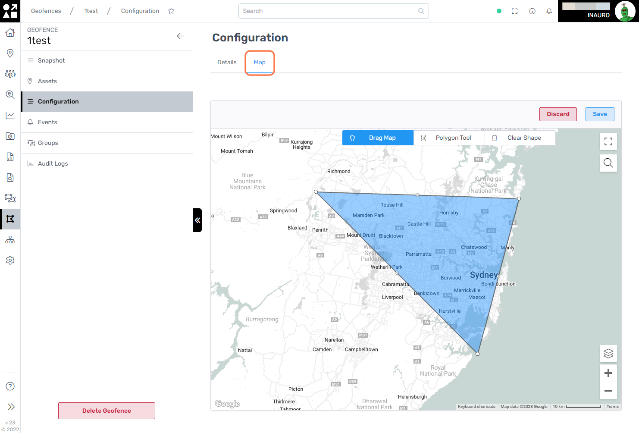The width and height of the screenshot is (639, 433).
Task: Open the help question mark icon
Action: pos(10,386)
